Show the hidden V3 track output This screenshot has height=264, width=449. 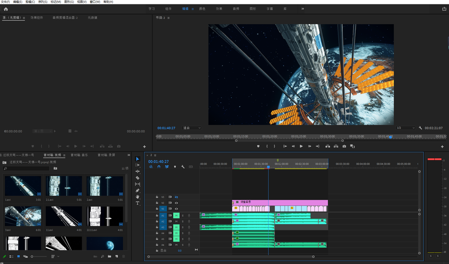pyautogui.click(x=176, y=197)
